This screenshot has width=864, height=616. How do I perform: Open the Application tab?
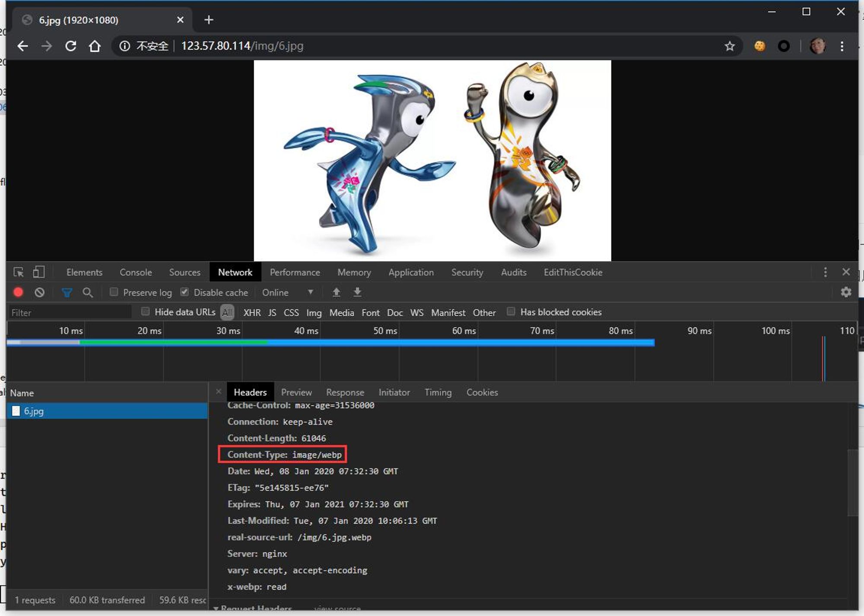[x=411, y=272]
